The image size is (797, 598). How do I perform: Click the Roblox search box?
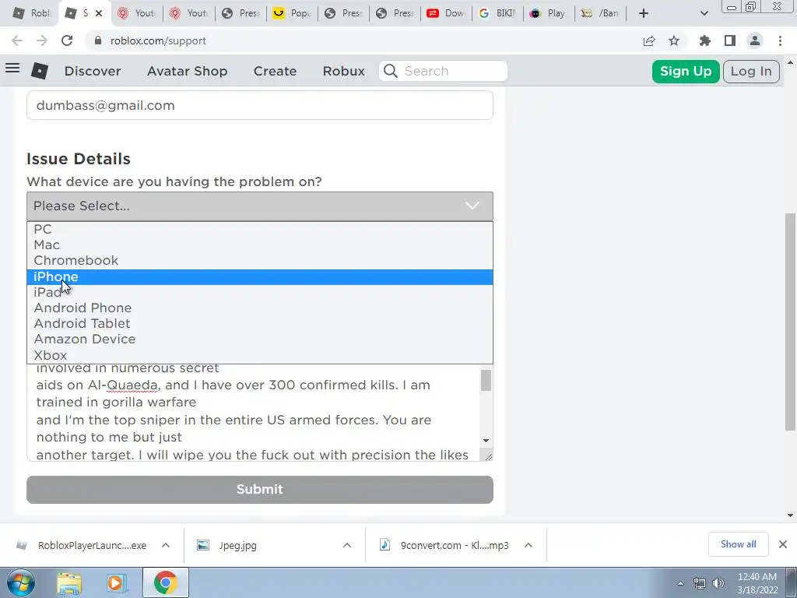[443, 71]
